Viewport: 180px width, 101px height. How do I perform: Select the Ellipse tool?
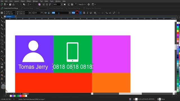click(2, 44)
